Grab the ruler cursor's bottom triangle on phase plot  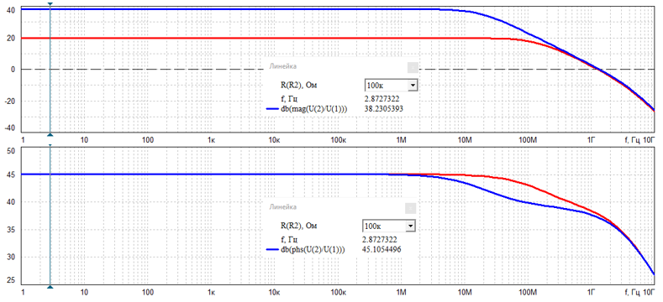point(50,287)
